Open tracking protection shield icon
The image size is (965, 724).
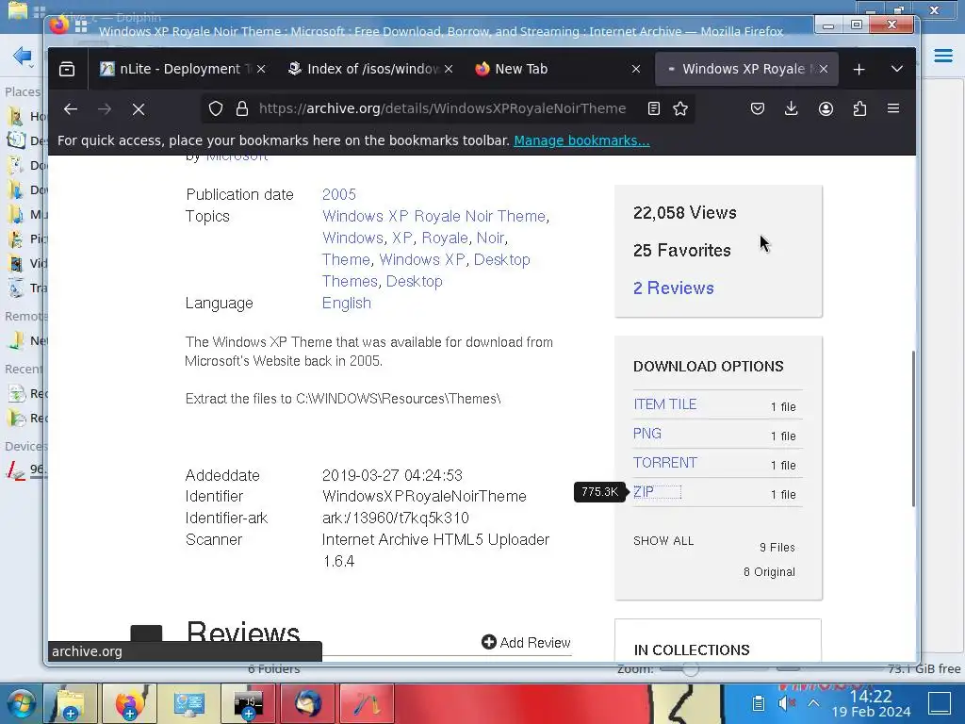216,109
